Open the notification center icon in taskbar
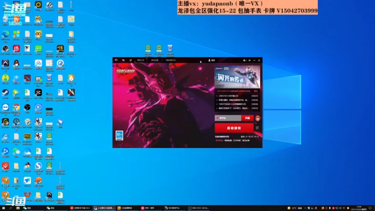The width and height of the screenshot is (375, 211). pos(370,208)
